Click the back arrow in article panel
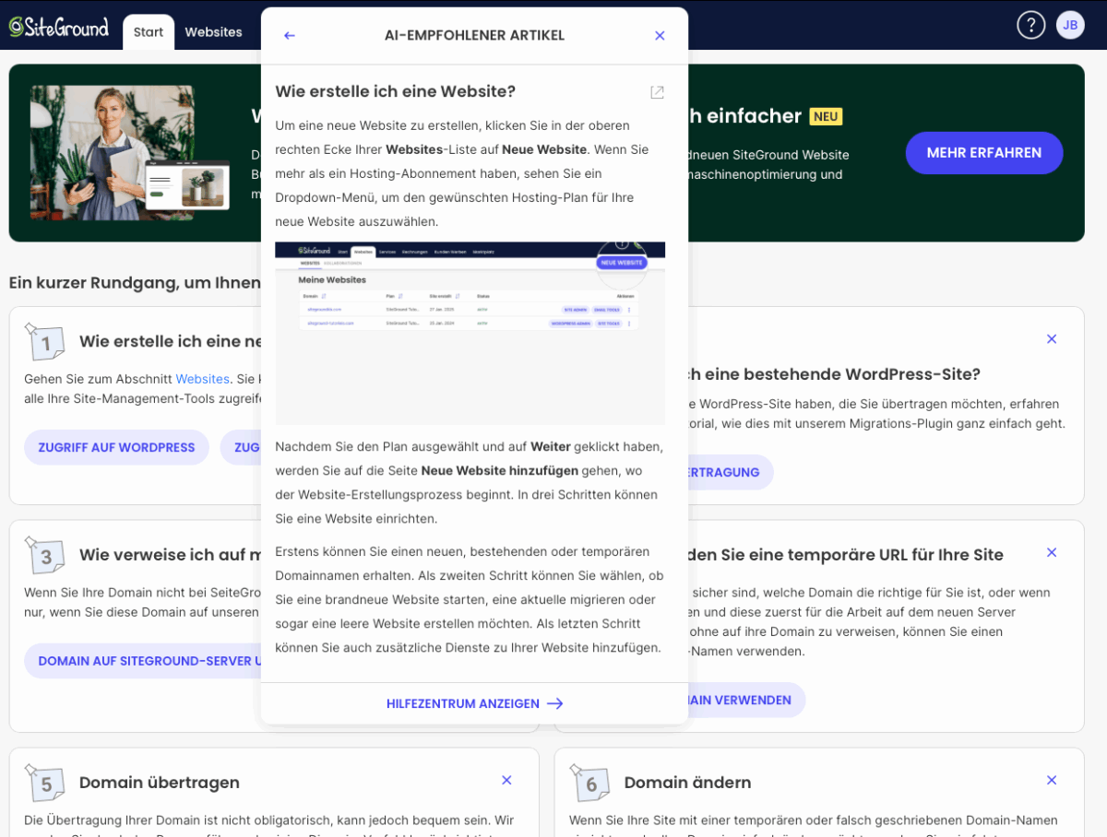This screenshot has width=1107, height=837. coord(290,36)
